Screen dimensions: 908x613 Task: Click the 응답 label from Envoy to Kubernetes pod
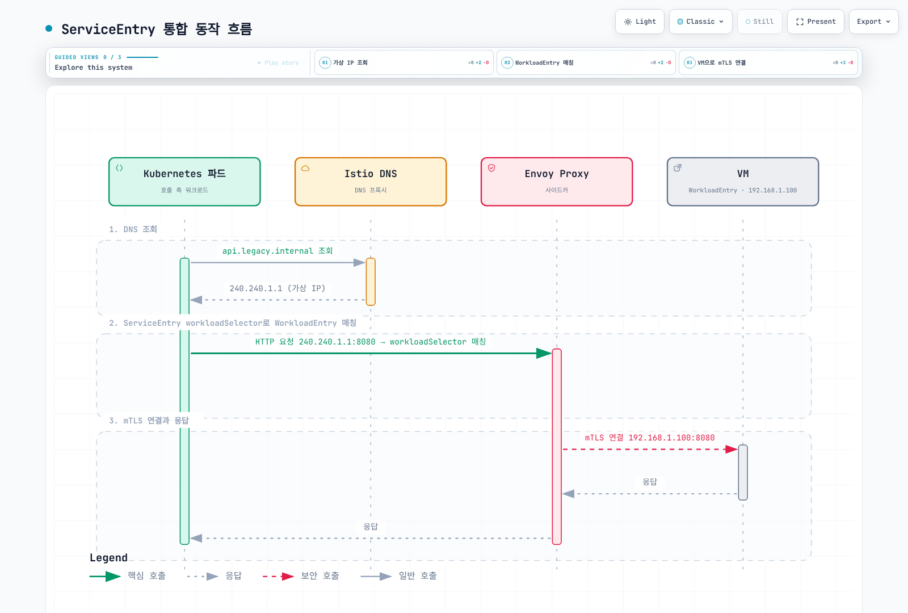point(371,527)
